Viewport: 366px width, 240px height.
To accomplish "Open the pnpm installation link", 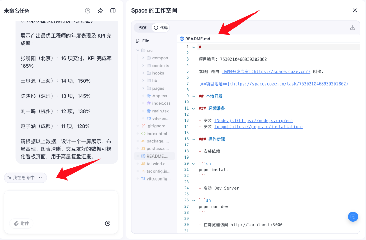I will pyautogui.click(x=259, y=127).
